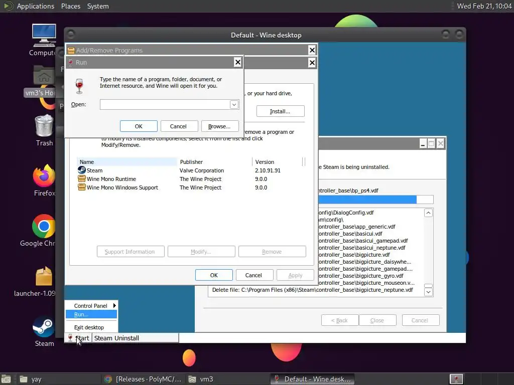Click the Delete file bigpicture_neptune.vdf log line
Screen dimensions: 514x385
pyautogui.click(x=312, y=290)
